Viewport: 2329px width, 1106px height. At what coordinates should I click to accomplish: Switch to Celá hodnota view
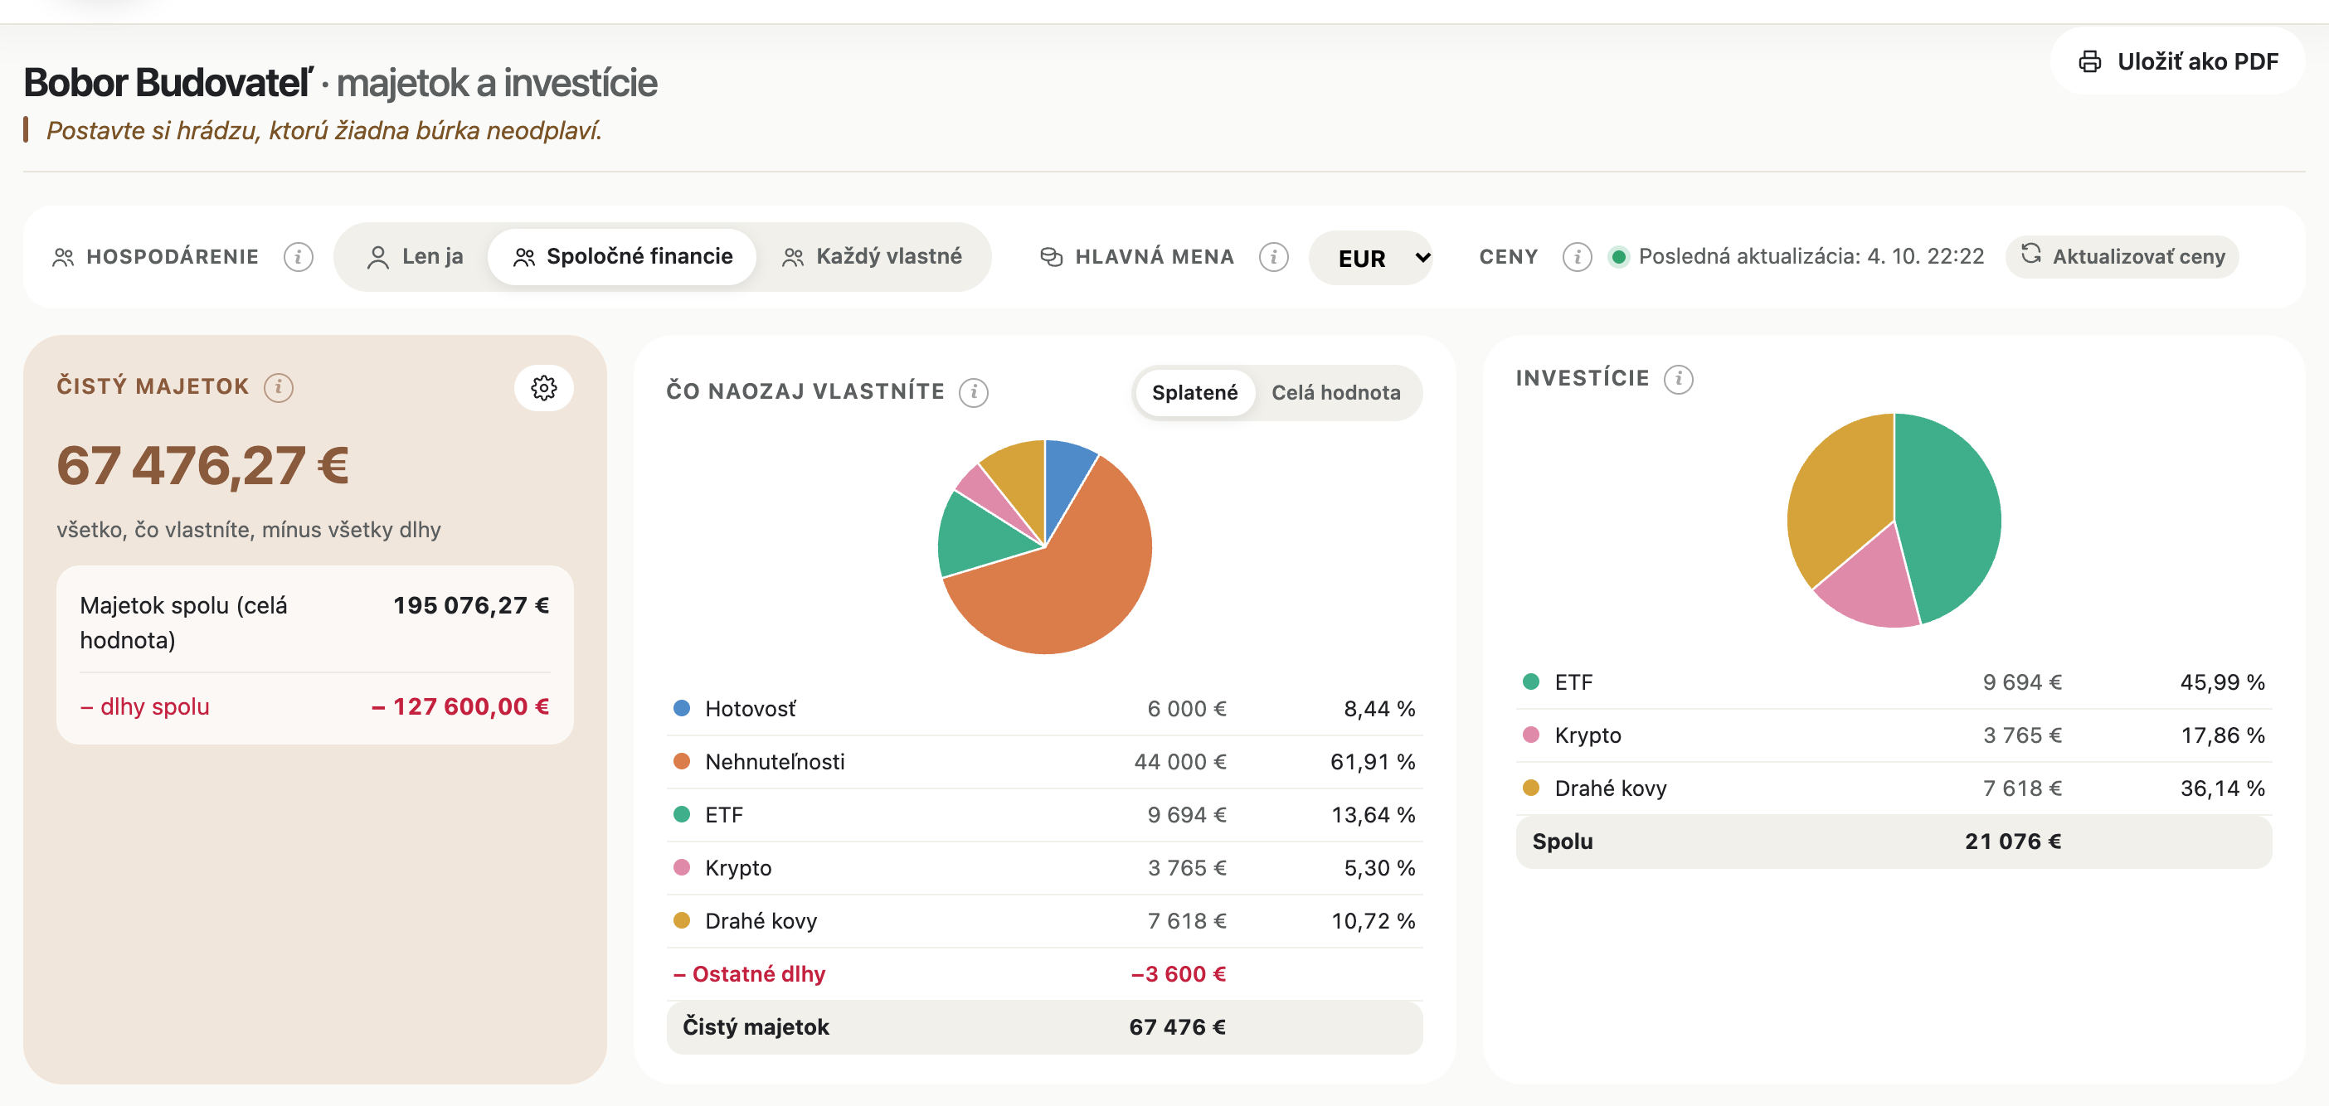[x=1335, y=392]
